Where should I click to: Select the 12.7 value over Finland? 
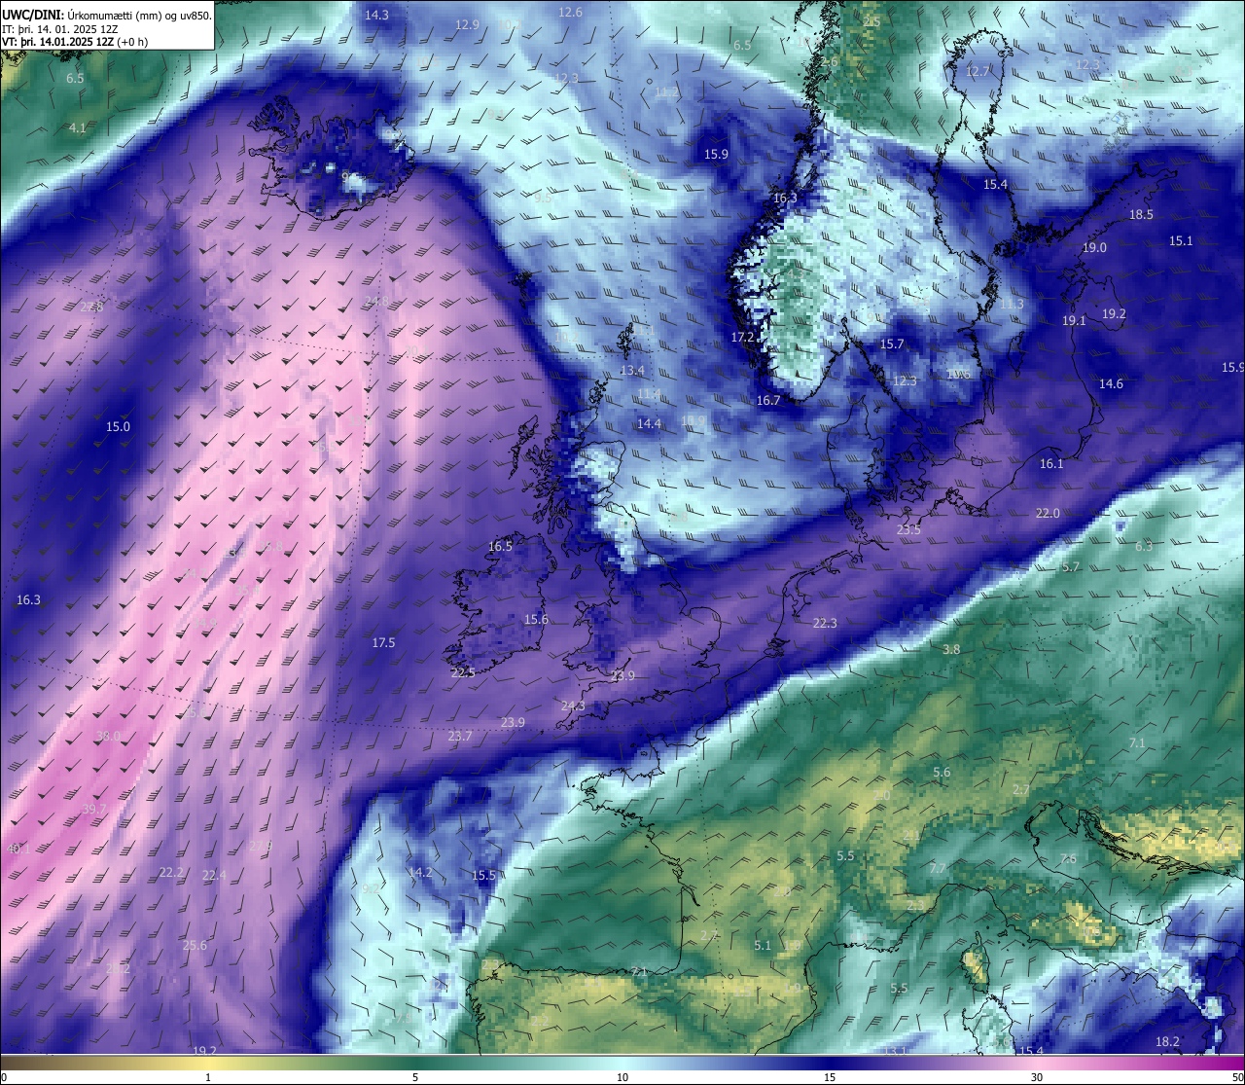pos(977,71)
